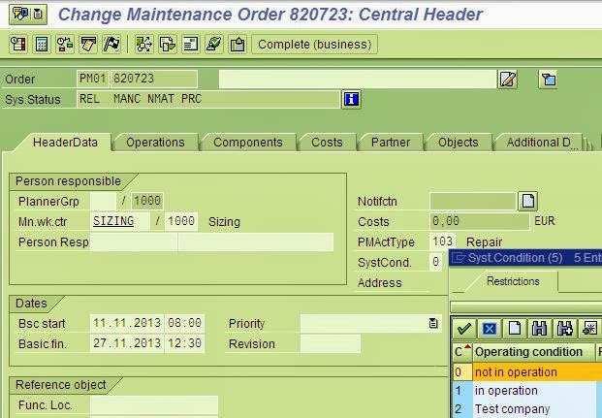The width and height of the screenshot is (602, 418).
Task: Select the Restrictions tab in popup
Action: tap(513, 281)
